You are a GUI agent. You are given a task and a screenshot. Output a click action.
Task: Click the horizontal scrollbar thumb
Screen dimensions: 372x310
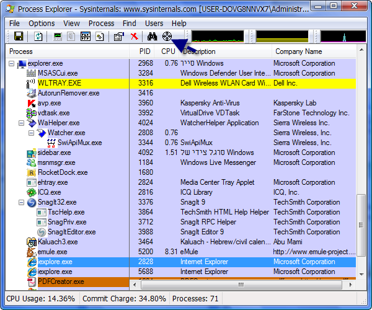pos(241,285)
